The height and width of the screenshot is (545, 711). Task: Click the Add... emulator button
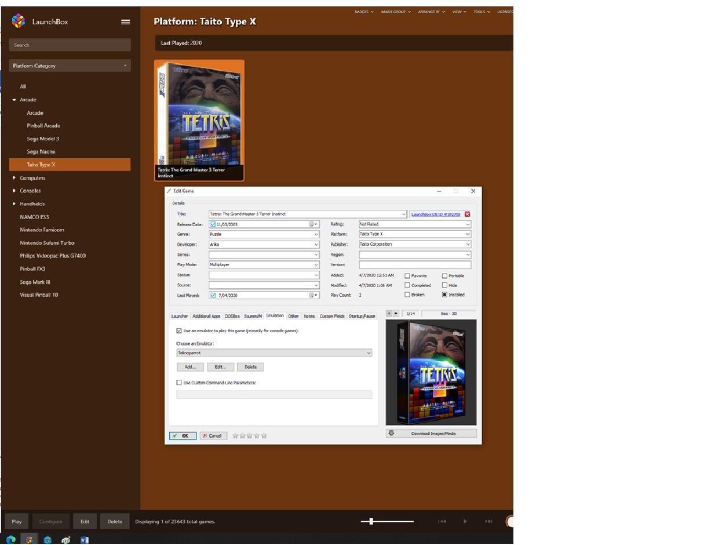pos(190,367)
